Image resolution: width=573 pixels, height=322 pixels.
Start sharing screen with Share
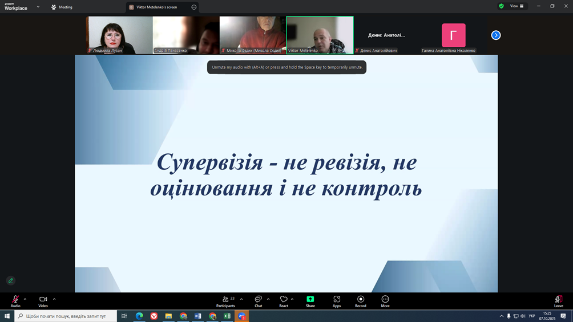310,300
